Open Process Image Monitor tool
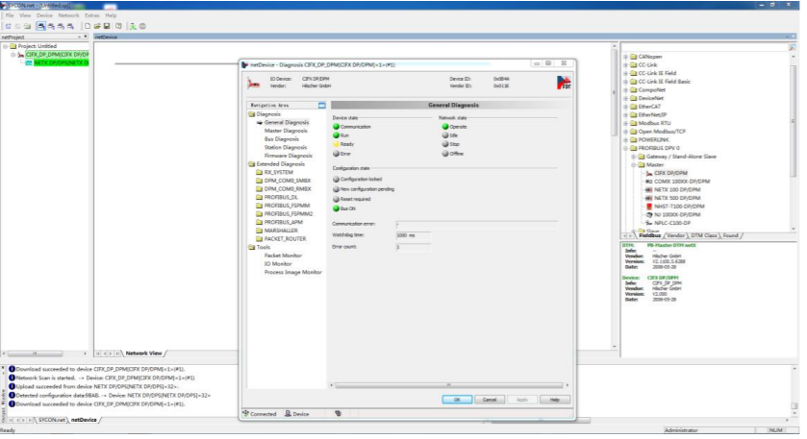807x439 pixels. point(292,273)
